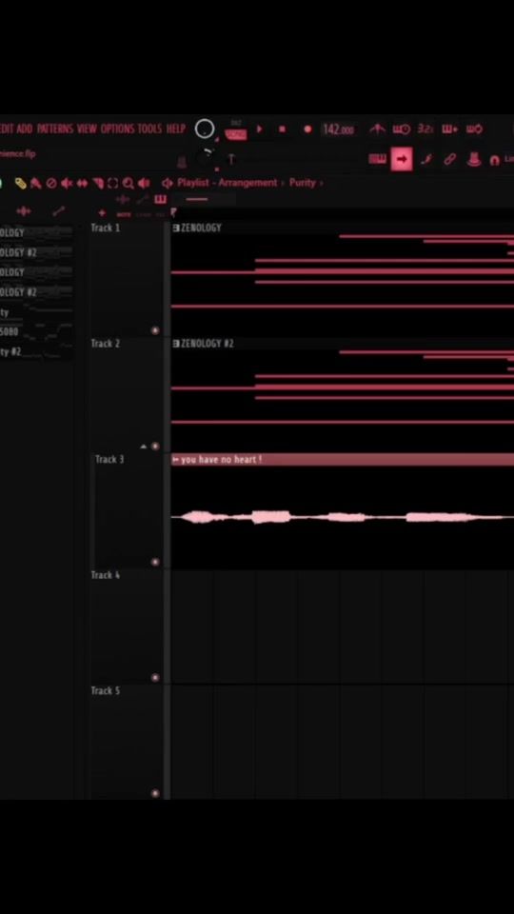
Task: Toggle the overdub blend recording icon
Action: (449, 129)
